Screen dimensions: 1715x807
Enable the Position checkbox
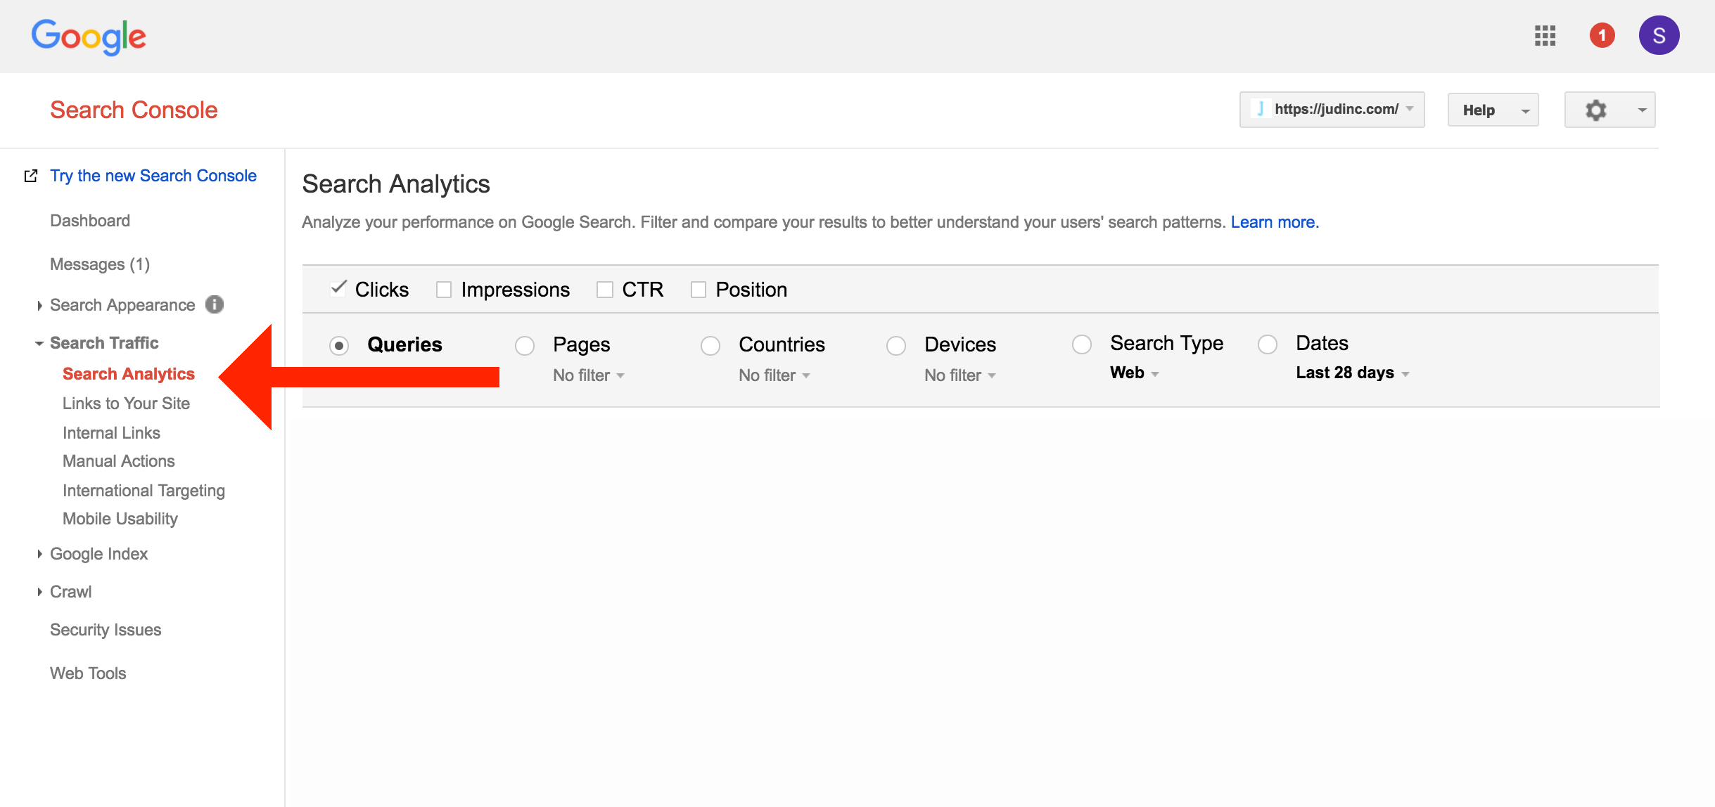(698, 290)
